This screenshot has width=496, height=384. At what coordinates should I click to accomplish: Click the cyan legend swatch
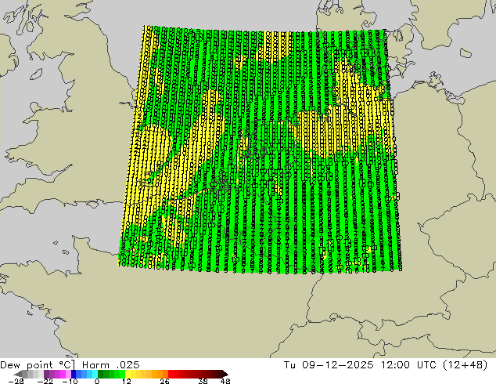point(95,374)
